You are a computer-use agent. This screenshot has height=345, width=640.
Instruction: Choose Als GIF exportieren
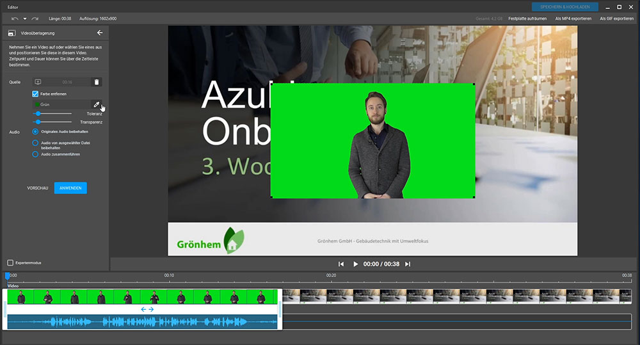(616, 19)
